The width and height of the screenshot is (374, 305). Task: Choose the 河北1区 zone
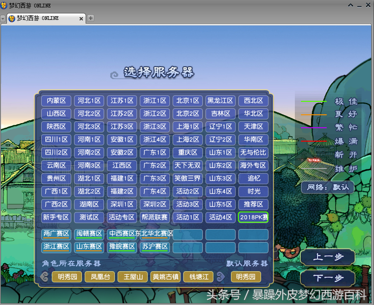click(x=89, y=100)
